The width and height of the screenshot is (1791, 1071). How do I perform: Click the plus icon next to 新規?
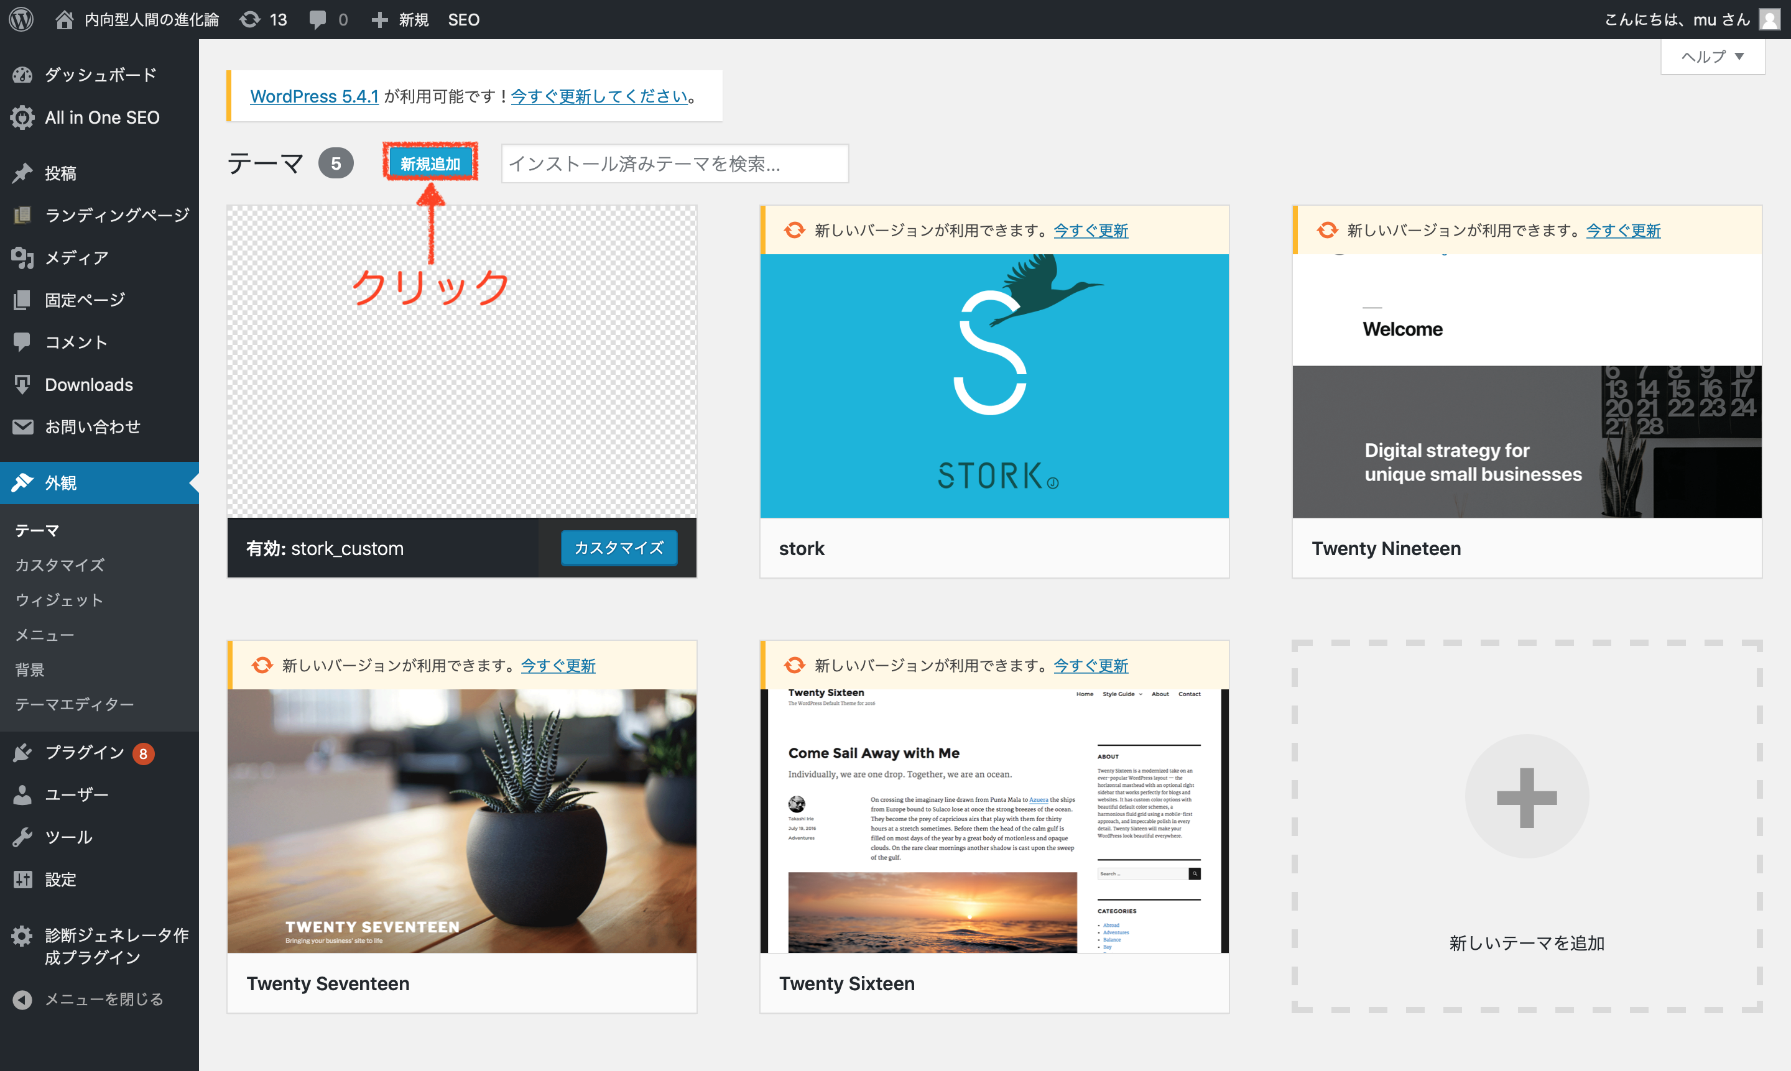tap(380, 19)
